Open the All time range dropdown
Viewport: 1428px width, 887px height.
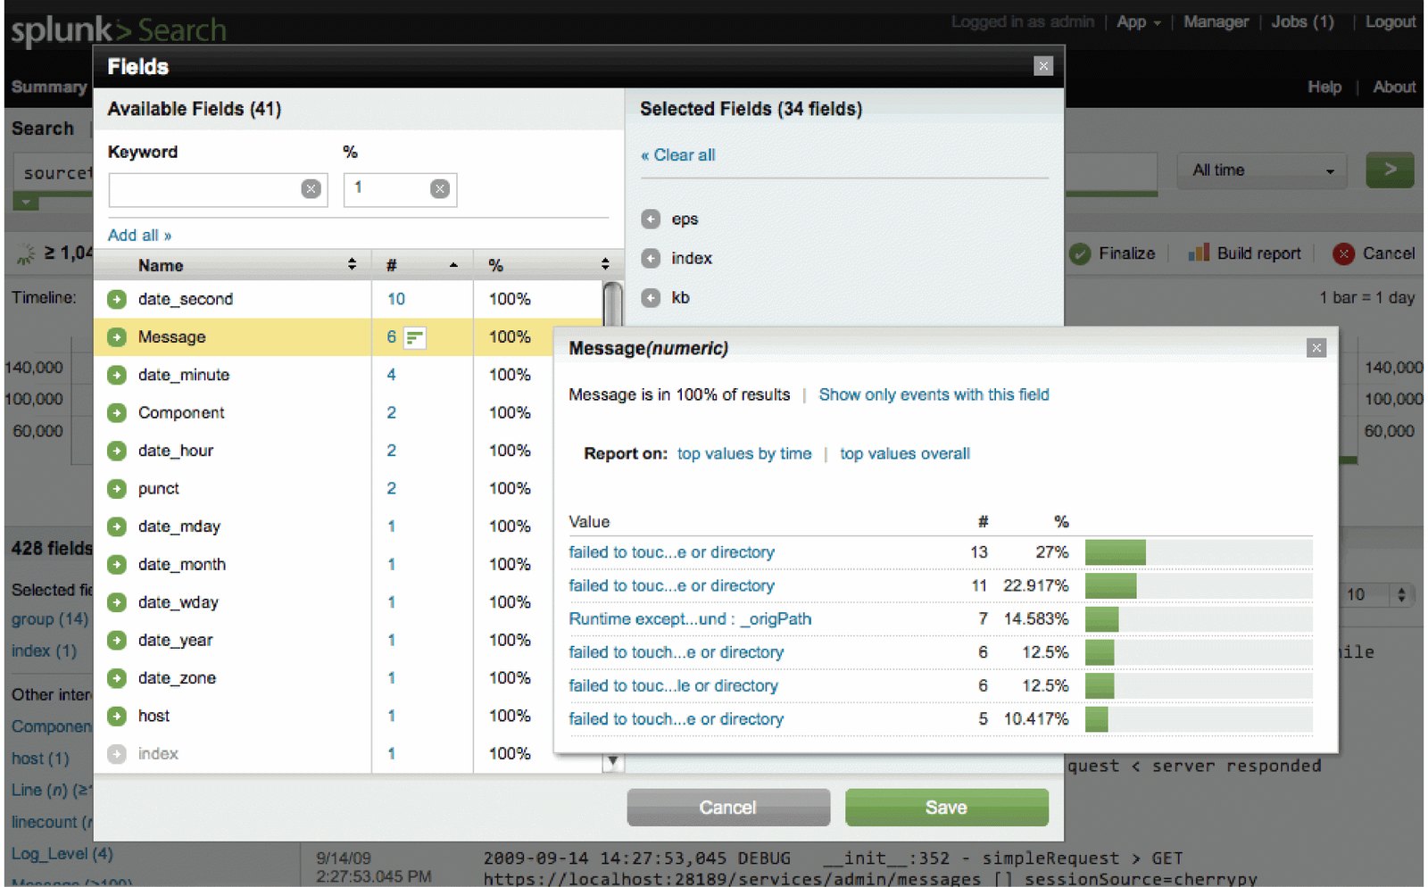pos(1263,170)
